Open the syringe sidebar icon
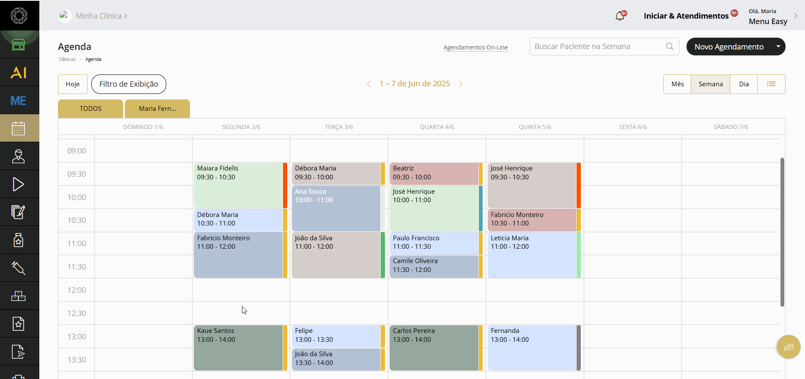 point(19,268)
